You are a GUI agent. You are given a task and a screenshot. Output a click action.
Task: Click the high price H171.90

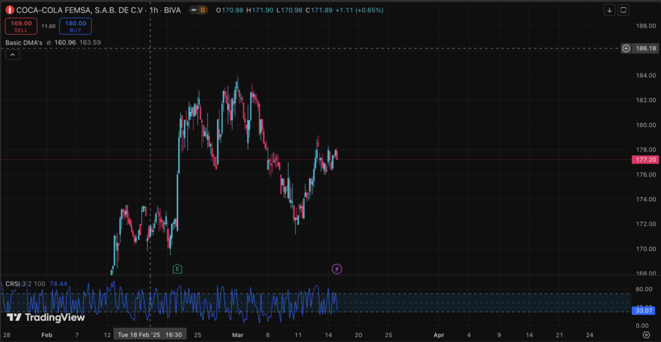pos(259,10)
